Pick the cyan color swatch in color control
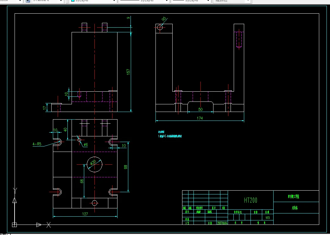Screen dimensions: 330x235 point(73,1)
